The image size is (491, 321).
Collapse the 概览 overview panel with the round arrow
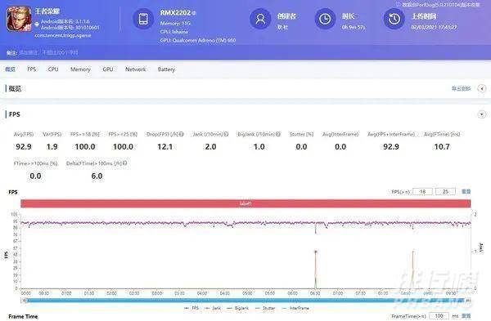click(482, 88)
